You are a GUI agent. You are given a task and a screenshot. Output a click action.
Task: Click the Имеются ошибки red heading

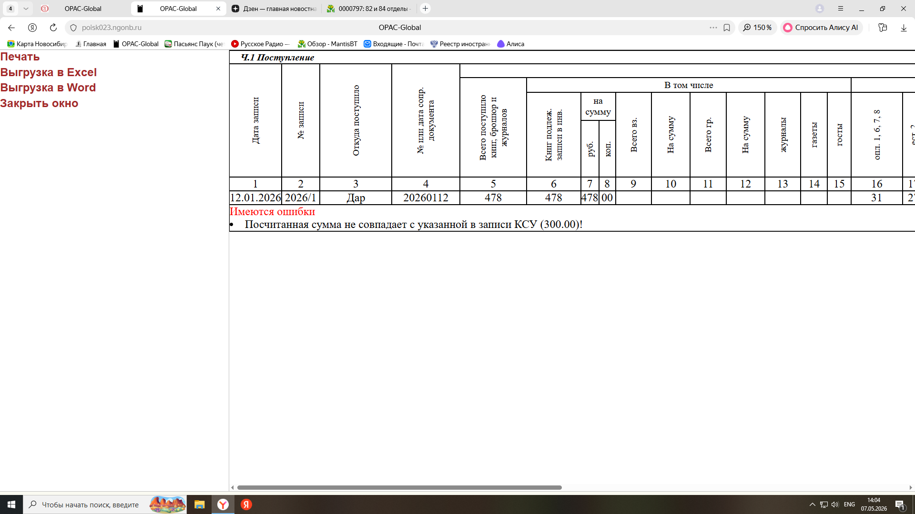(x=273, y=211)
